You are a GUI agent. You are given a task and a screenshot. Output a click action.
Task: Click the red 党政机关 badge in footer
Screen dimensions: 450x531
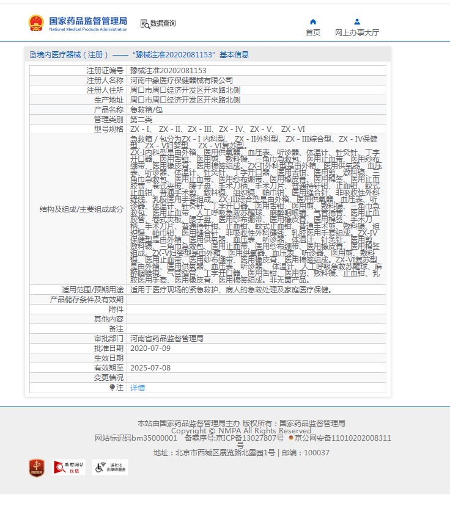point(37,468)
